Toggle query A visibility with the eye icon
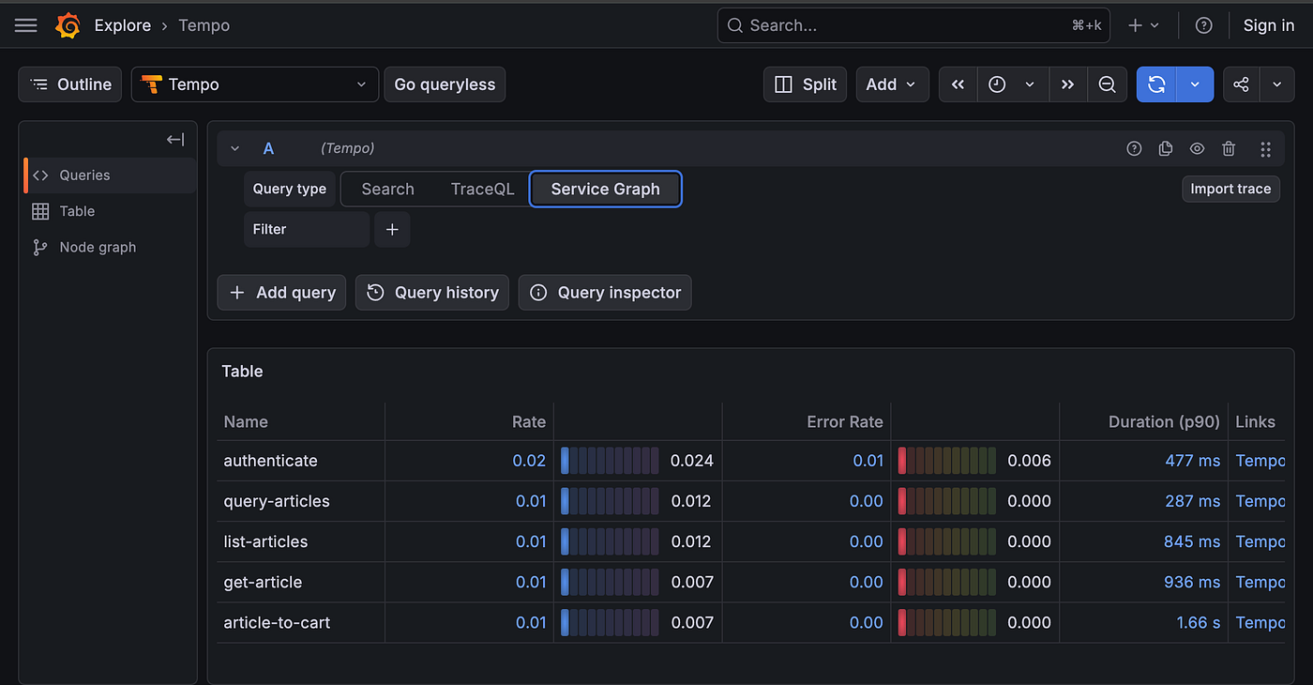The image size is (1313, 685). point(1197,148)
